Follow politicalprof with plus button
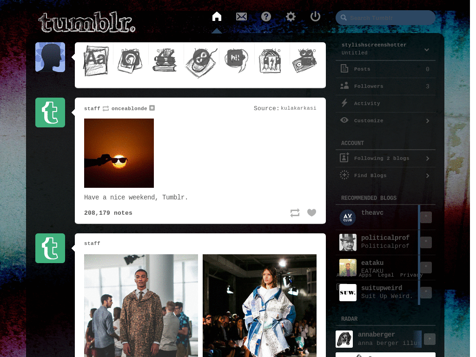This screenshot has height=357, width=476. pos(426,242)
